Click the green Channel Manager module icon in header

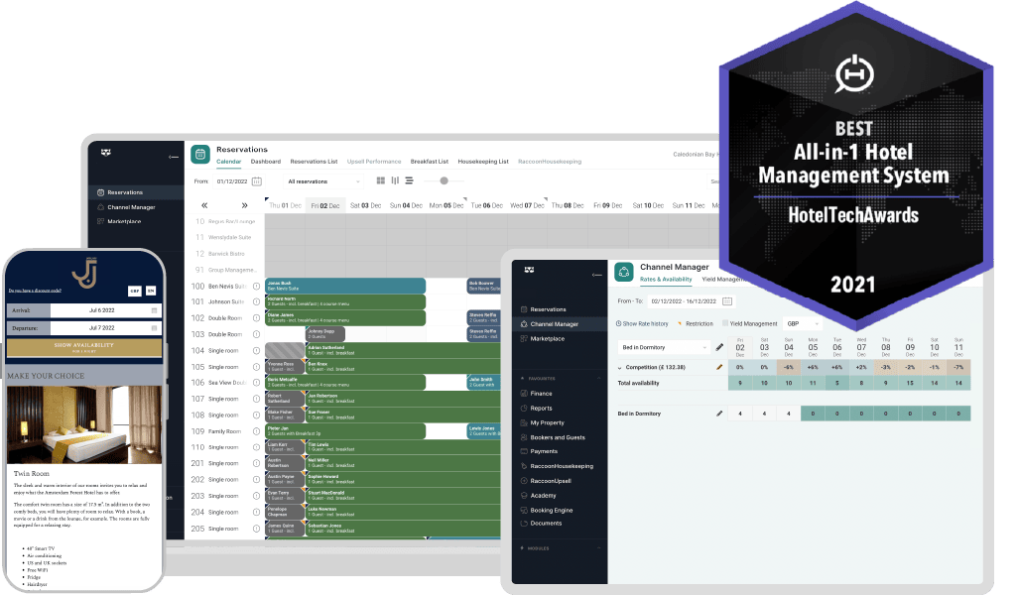click(624, 273)
